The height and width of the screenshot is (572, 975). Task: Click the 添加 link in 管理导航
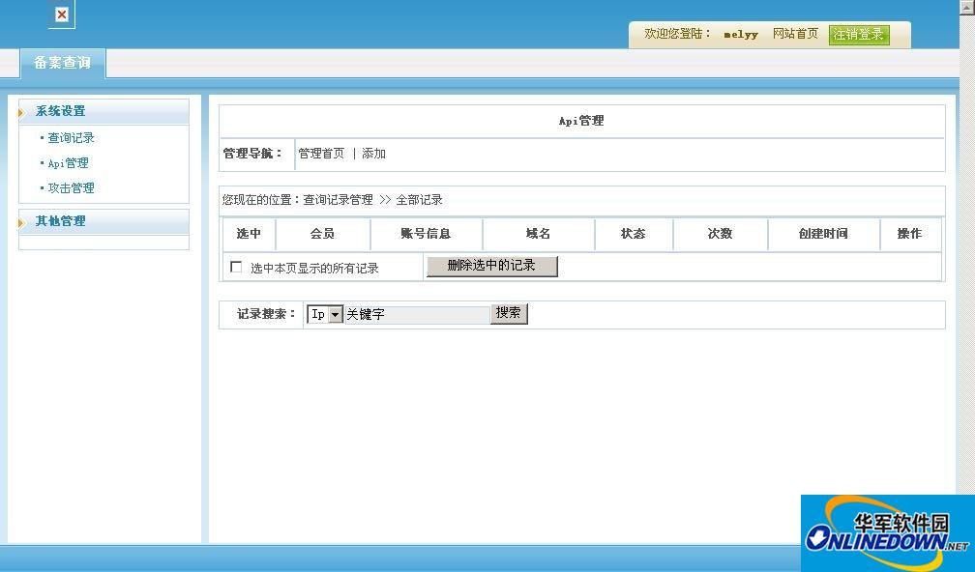tap(374, 154)
